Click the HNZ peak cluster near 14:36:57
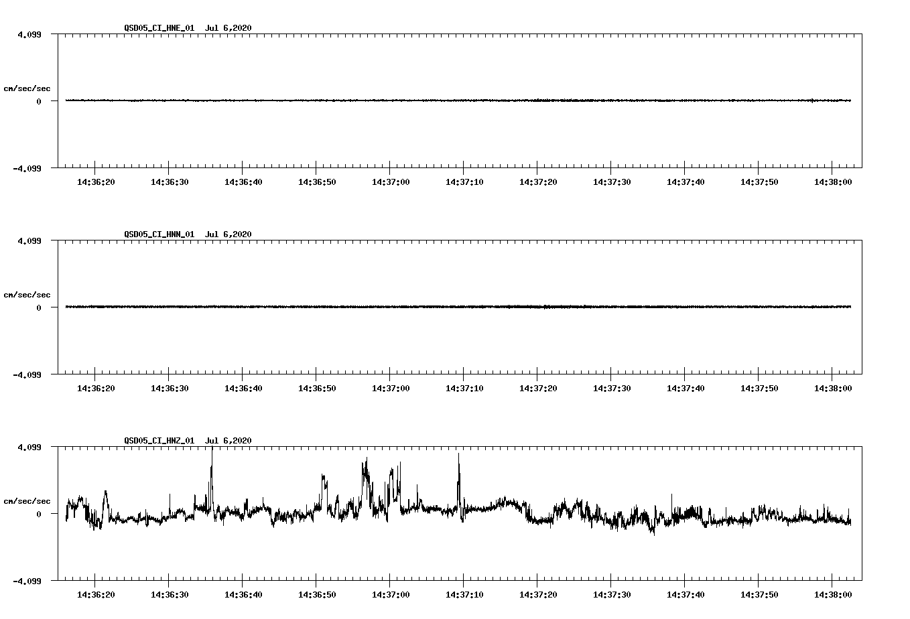 coord(367,482)
